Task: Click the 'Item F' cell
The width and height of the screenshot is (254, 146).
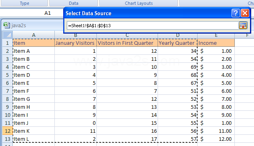Action: 34,91
